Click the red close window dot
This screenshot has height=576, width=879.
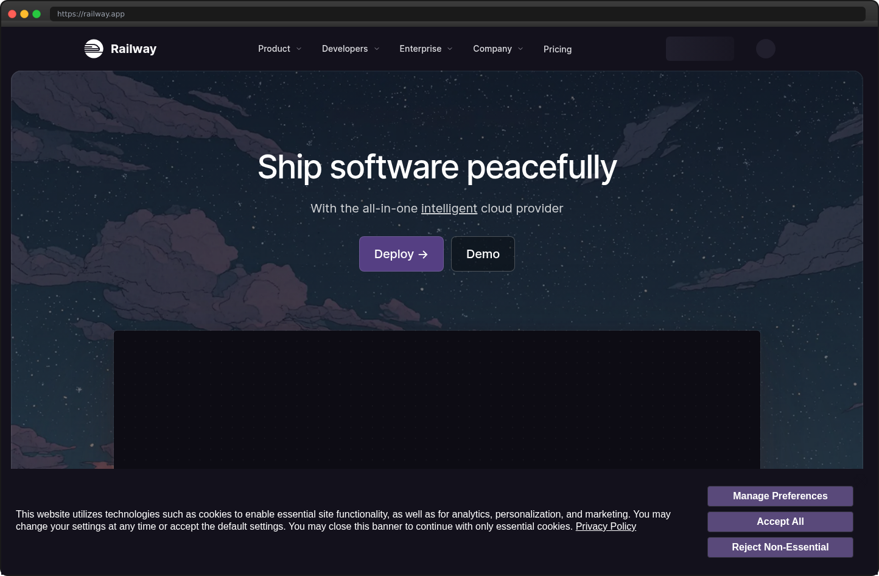(12, 14)
